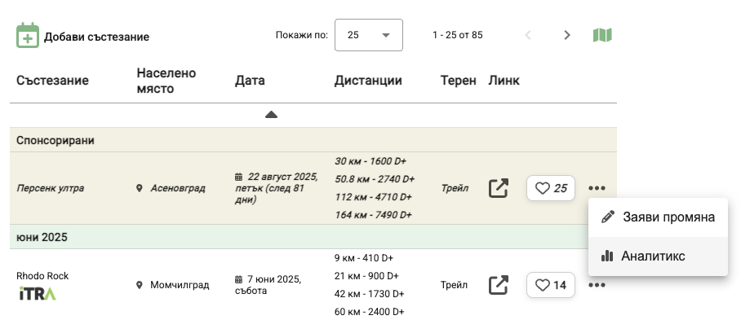Click the add competition calendar icon
Viewport: 741px width, 320px height.
tap(28, 35)
